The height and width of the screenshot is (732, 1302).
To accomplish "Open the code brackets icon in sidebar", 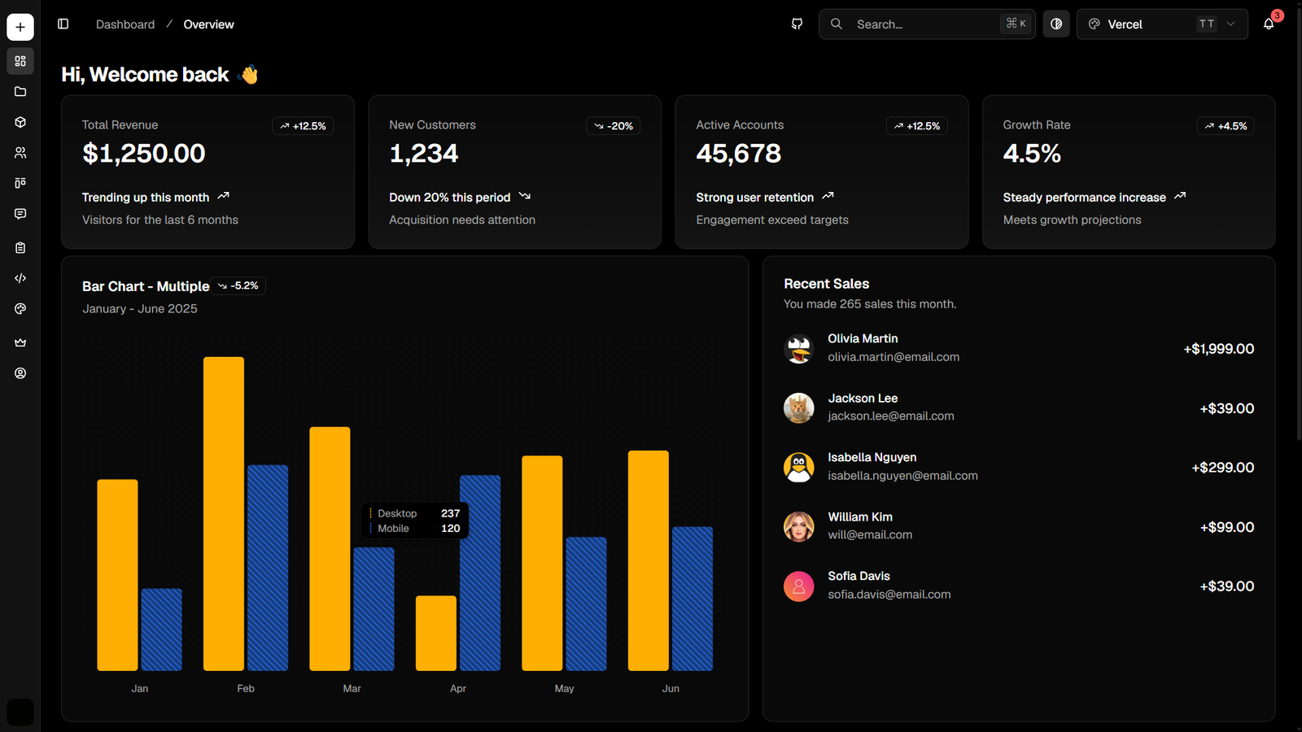I will coord(20,278).
